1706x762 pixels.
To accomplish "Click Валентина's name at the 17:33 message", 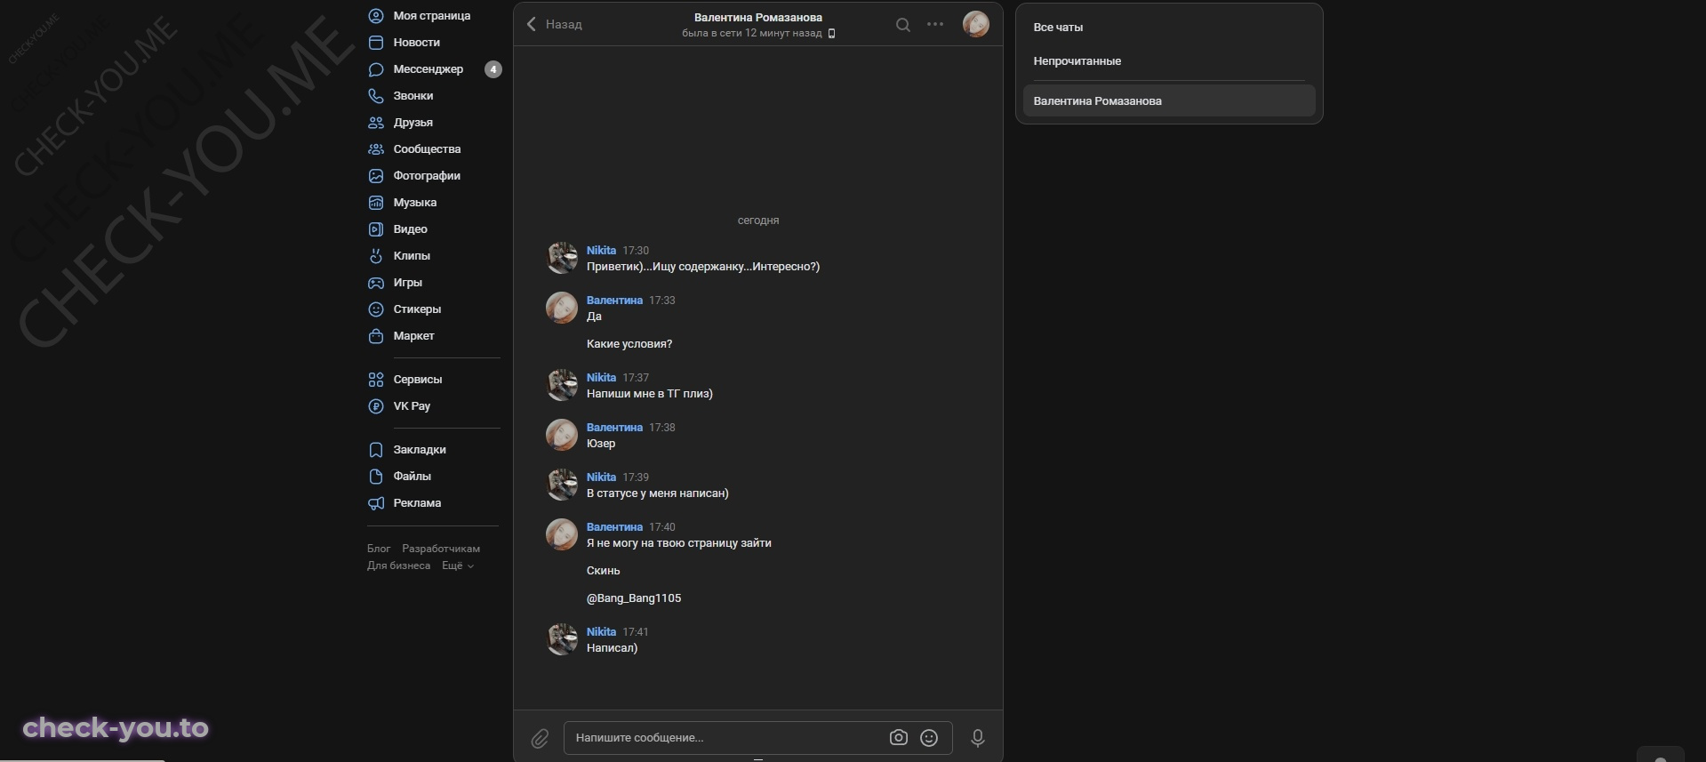I will (x=614, y=301).
